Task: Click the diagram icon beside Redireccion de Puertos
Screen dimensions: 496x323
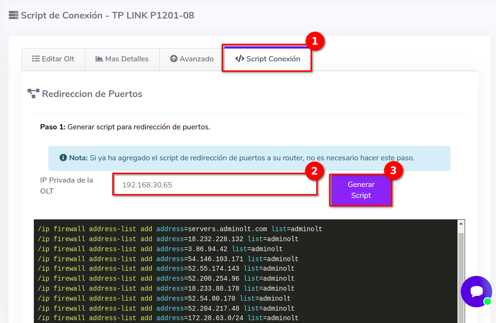Action: [33, 94]
